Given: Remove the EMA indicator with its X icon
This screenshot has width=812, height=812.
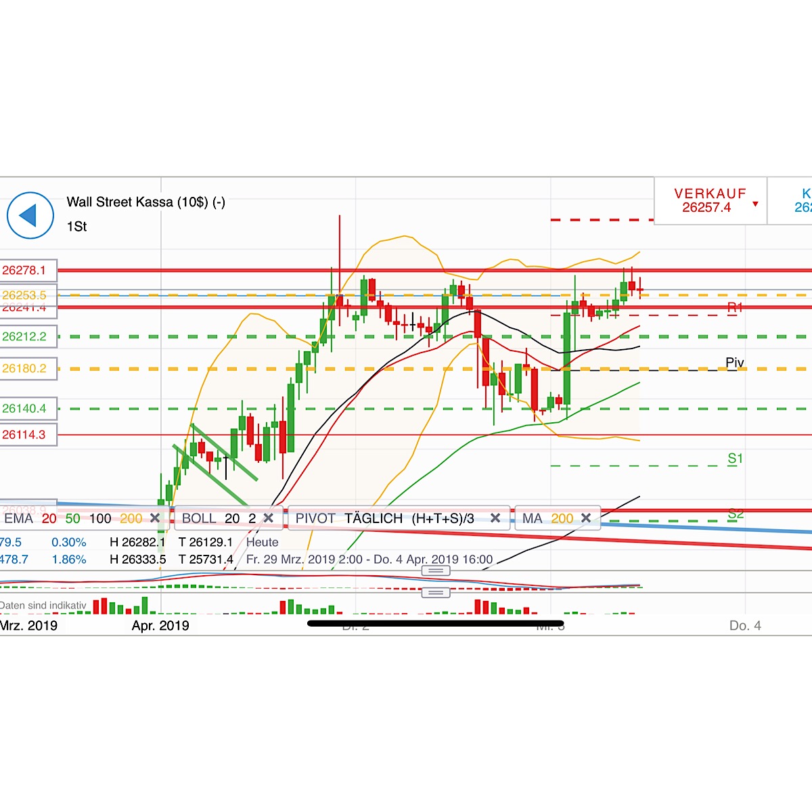Looking at the screenshot, I should point(155,518).
